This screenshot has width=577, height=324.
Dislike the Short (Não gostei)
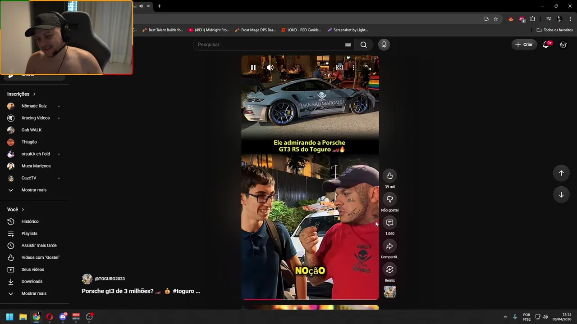[390, 199]
